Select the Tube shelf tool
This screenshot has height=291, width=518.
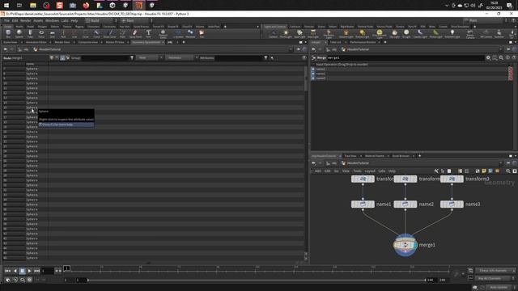[30, 33]
